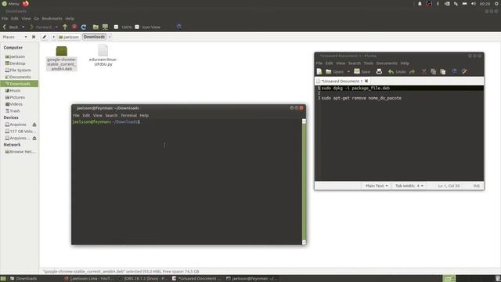Open the Tab Width dropdown

[x=409, y=186]
